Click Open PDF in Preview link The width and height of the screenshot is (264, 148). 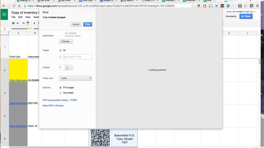click(x=53, y=106)
